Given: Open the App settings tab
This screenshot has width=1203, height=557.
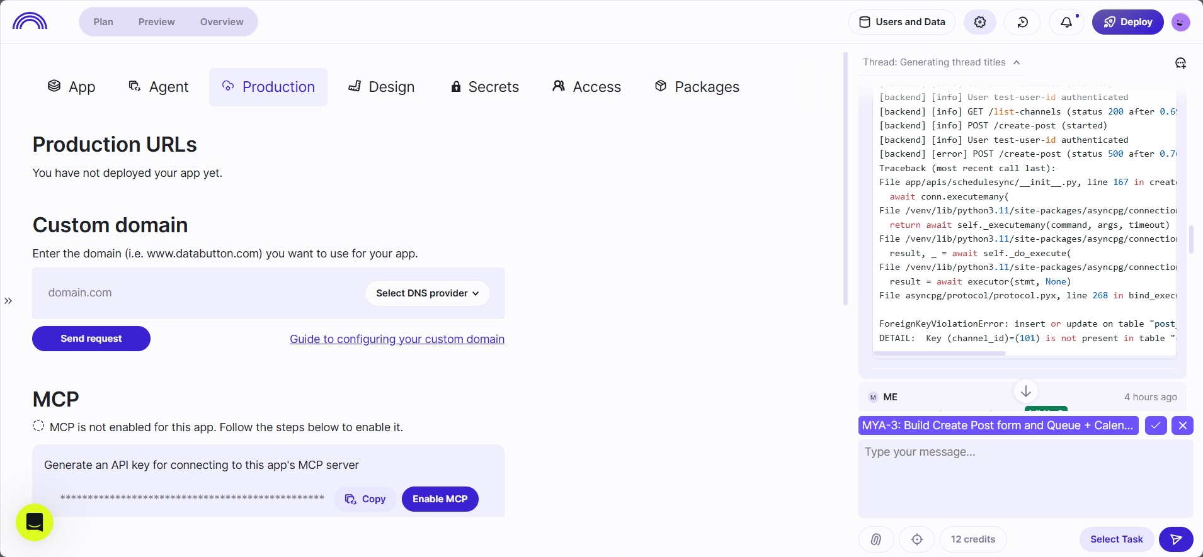Looking at the screenshot, I should [x=72, y=87].
